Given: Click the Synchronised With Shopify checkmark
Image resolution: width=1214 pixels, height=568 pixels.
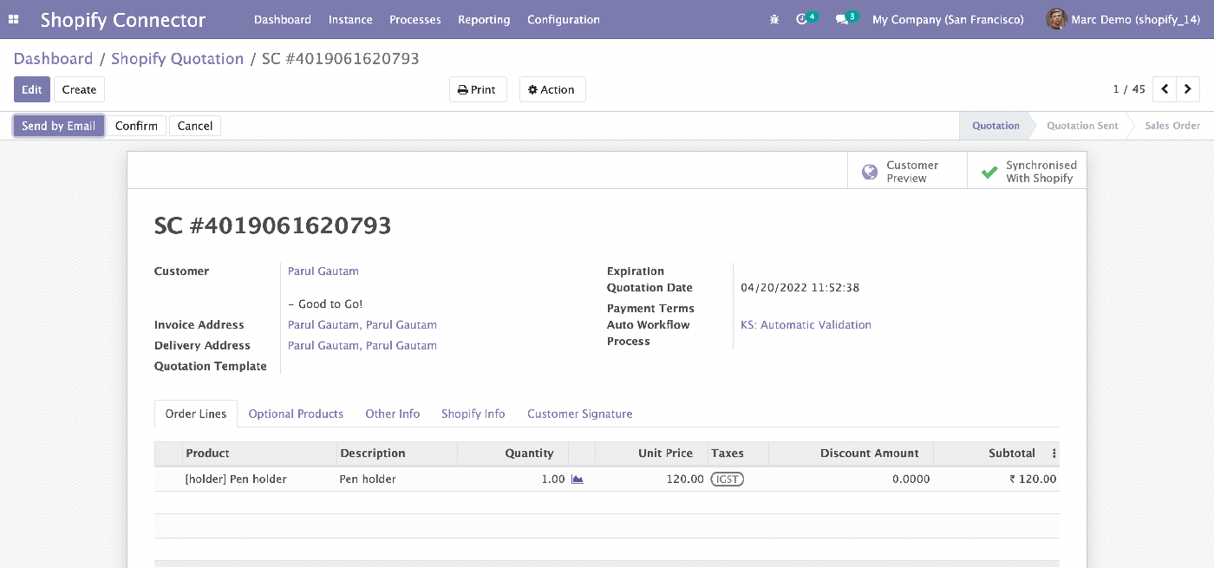Looking at the screenshot, I should [x=989, y=172].
